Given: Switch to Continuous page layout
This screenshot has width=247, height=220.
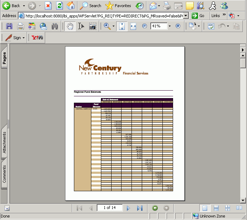Looking at the screenshot, I should pos(216,208).
